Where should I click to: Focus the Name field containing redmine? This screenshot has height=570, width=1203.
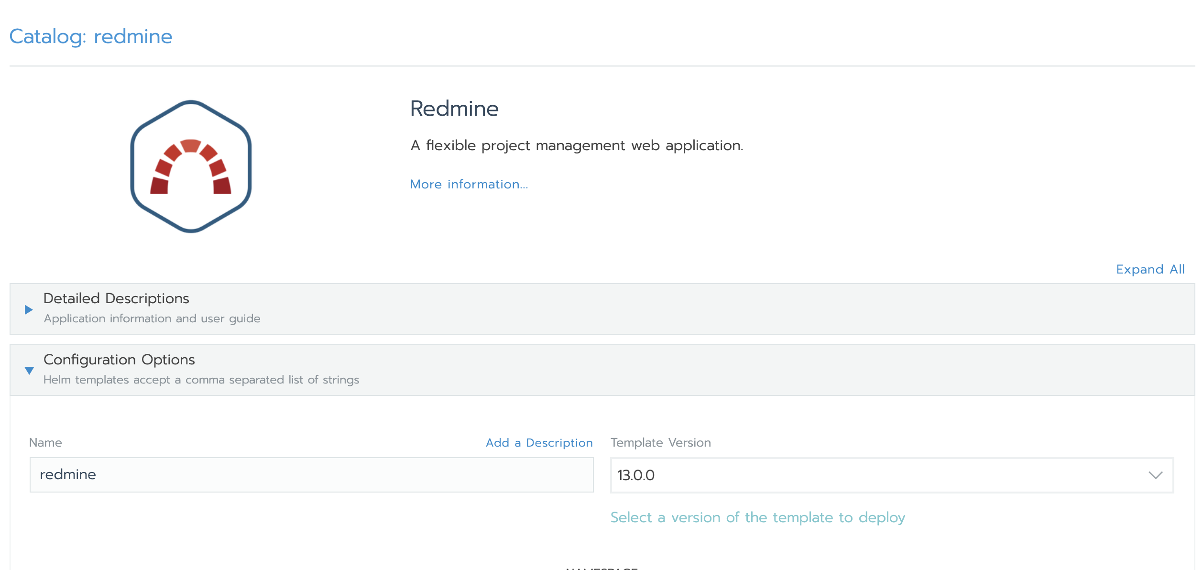tap(312, 475)
